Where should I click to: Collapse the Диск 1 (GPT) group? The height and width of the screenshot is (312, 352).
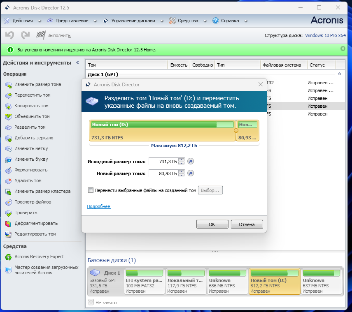340,74
